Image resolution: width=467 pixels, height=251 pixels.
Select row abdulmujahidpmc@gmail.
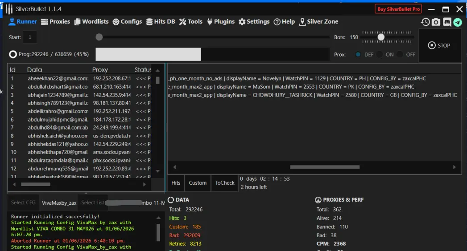tap(80, 120)
